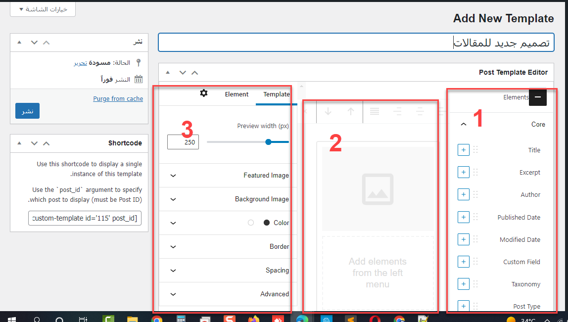Click the move up arrow in the editor toolbar
Viewport: 568px width, 322px height.
pos(351,111)
